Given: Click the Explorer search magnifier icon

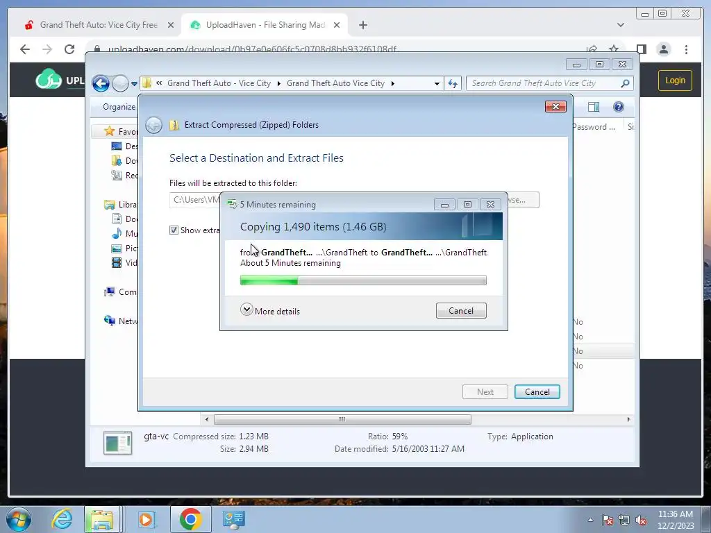Looking at the screenshot, I should 625,83.
